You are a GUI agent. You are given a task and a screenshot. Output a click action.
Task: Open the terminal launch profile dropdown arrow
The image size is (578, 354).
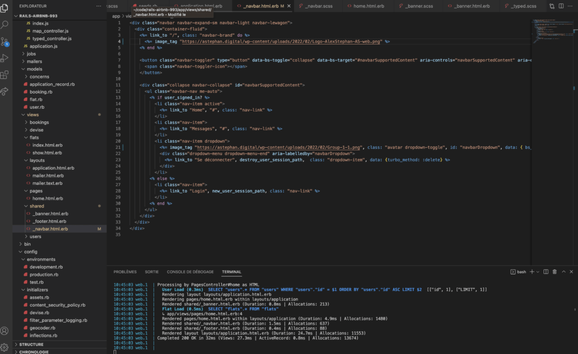tap(537, 272)
